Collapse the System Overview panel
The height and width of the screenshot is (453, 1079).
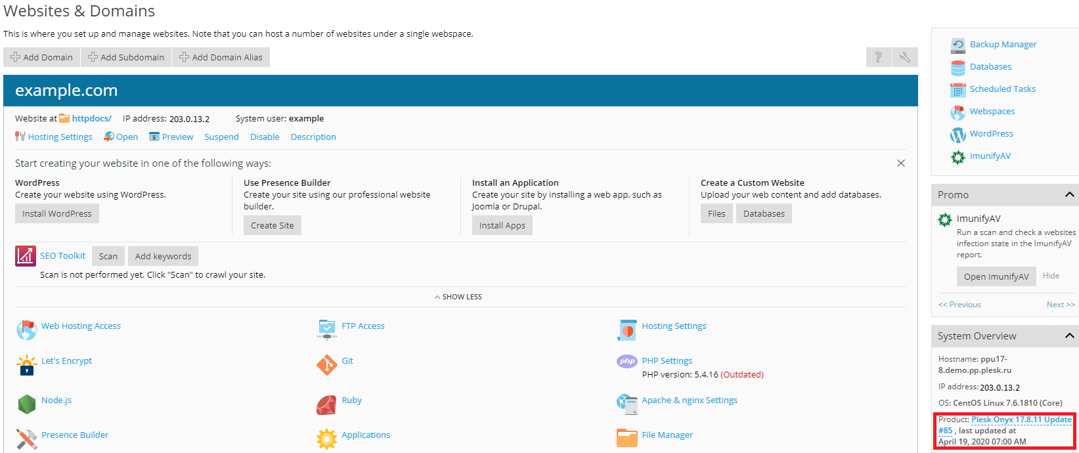1069,336
